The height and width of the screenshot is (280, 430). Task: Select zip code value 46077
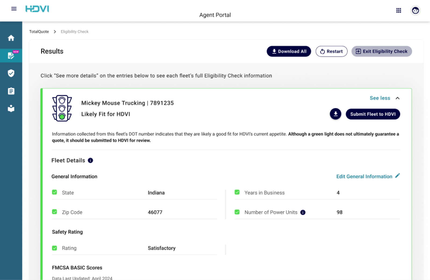click(x=155, y=212)
